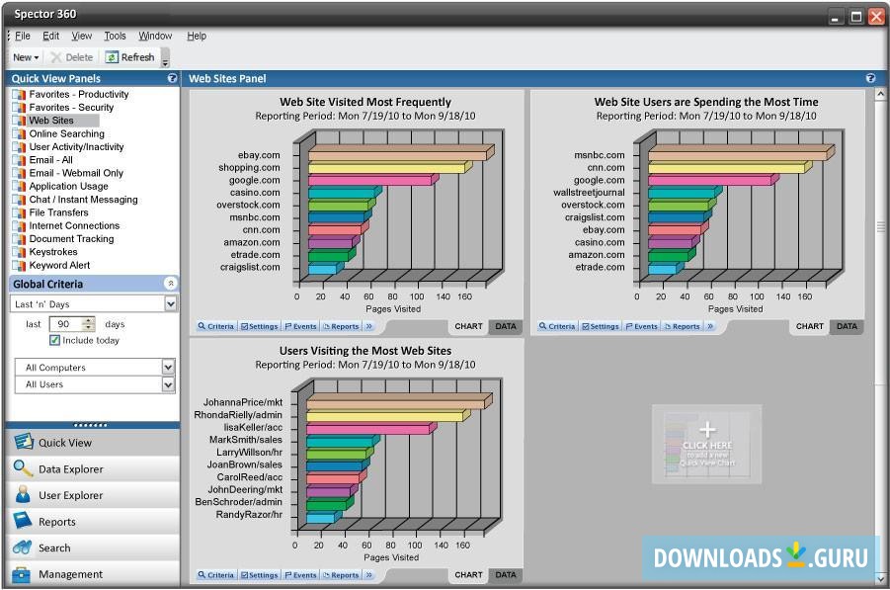Open the All Users dropdown
The width and height of the screenshot is (890, 590).
(x=168, y=384)
